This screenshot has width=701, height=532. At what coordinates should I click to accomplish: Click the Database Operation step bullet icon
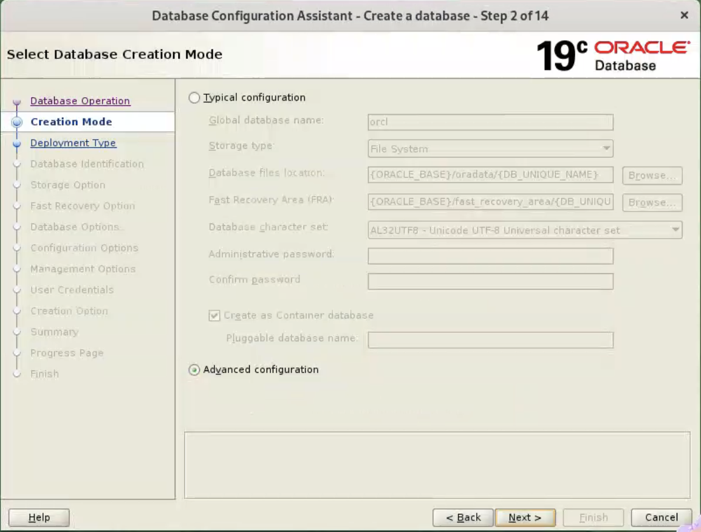[x=17, y=102]
